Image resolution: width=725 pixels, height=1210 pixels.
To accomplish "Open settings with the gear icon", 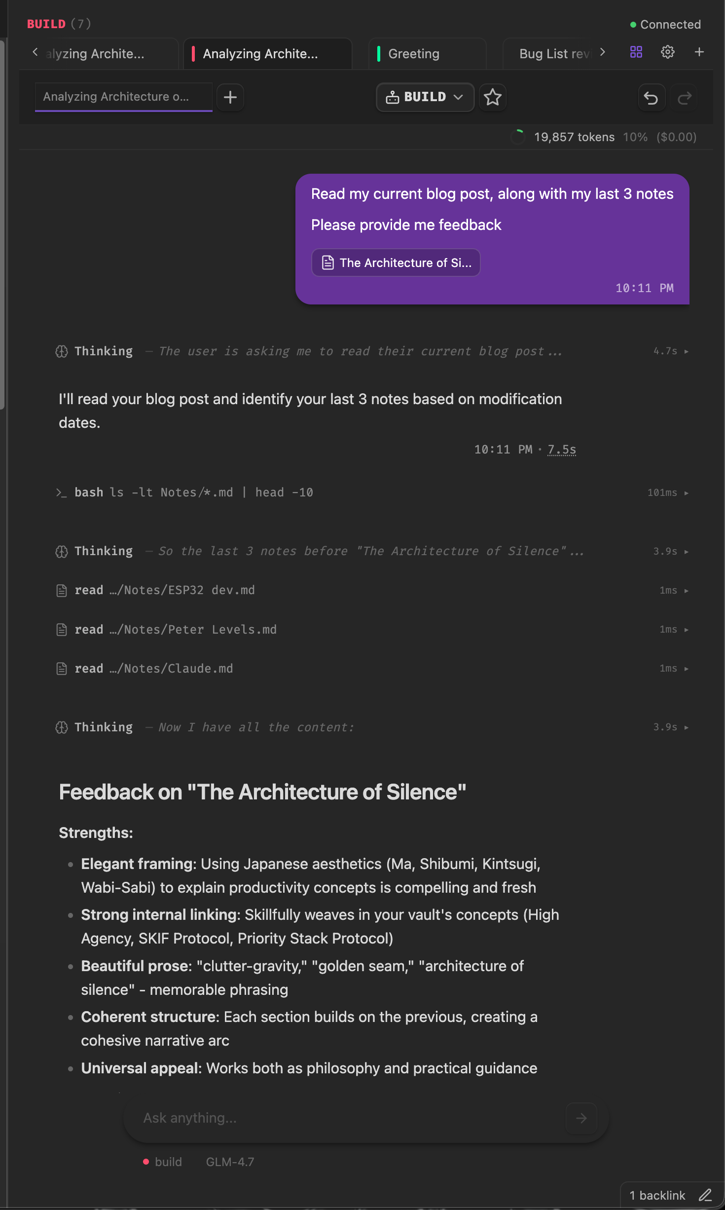I will tap(668, 52).
